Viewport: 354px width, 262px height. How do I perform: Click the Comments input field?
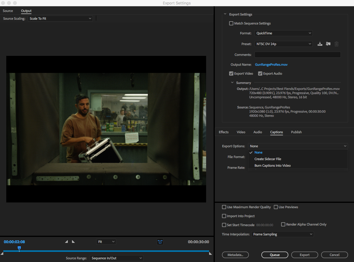tap(298, 55)
